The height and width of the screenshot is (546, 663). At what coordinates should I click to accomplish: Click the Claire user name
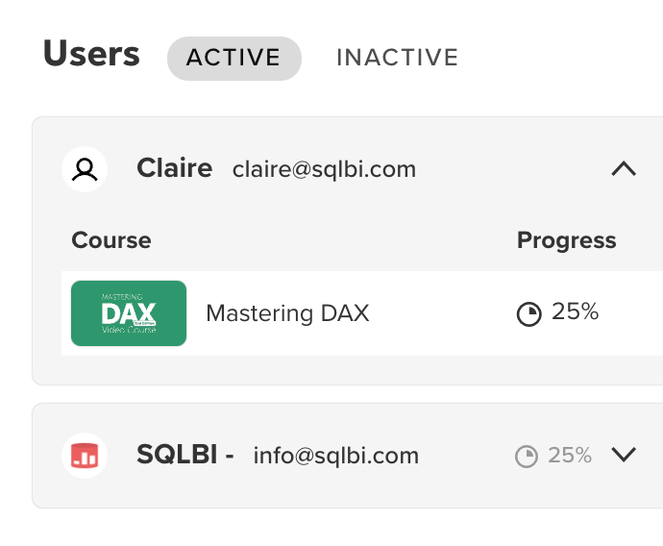pyautogui.click(x=174, y=168)
